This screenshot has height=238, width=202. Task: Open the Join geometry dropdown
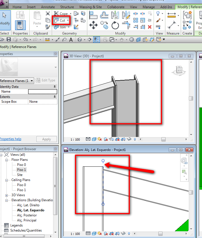coord(69,27)
